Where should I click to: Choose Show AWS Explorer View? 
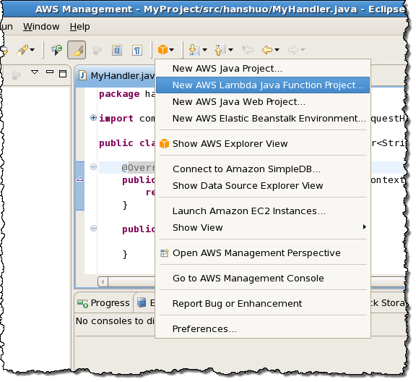click(x=263, y=143)
